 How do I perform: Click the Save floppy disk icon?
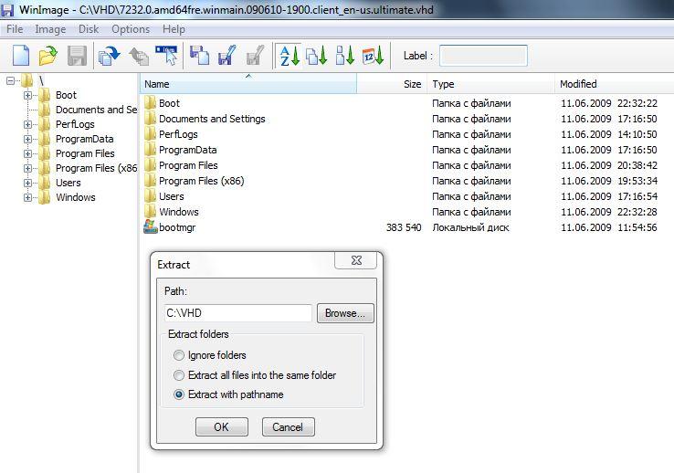pyautogui.click(x=77, y=56)
